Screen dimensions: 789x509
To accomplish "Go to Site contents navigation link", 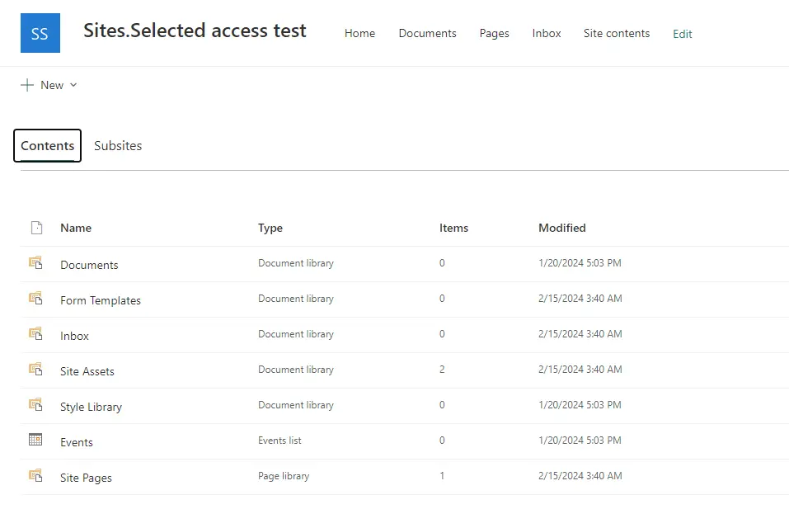I will 616,34.
